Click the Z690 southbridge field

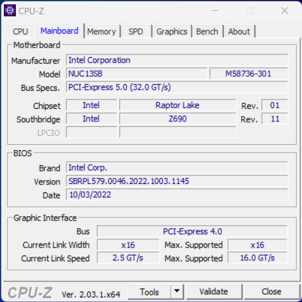(x=177, y=119)
